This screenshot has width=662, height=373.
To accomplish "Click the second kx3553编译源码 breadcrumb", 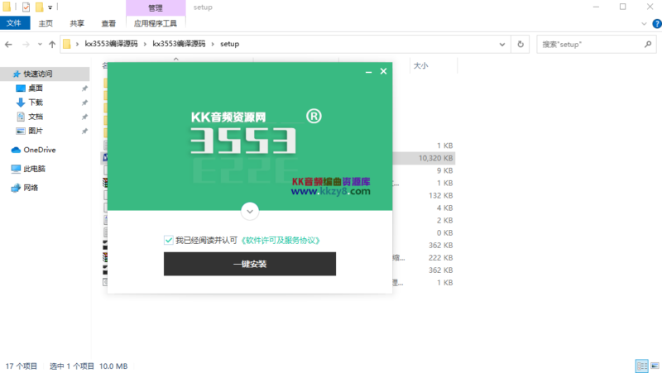I will [179, 44].
